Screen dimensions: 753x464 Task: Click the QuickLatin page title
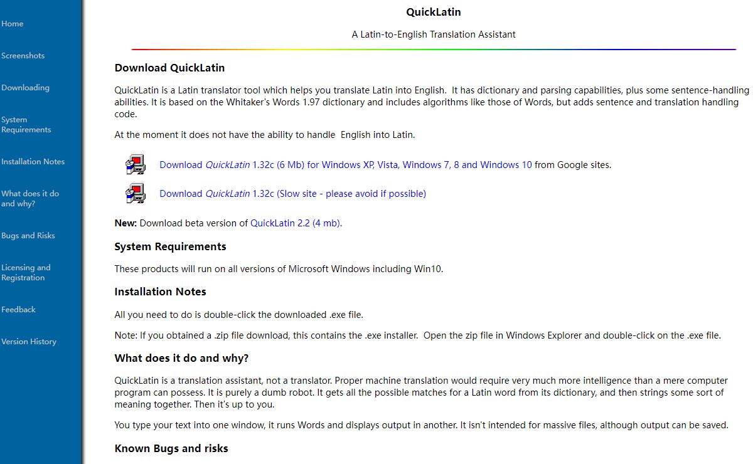pyautogui.click(x=434, y=12)
